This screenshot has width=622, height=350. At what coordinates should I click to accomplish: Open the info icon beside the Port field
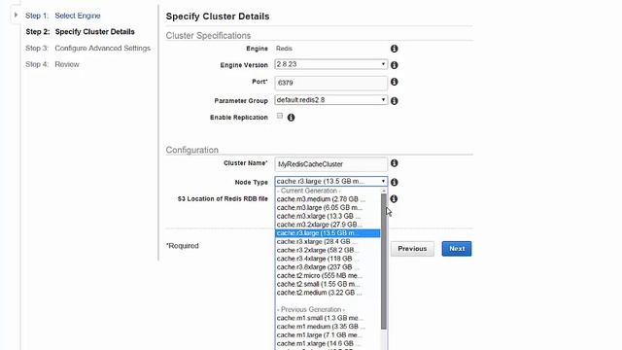394,82
